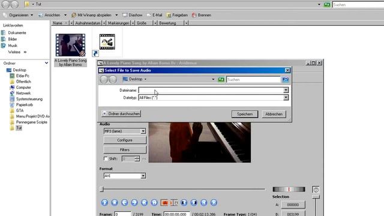Click the vertical volume slider handle
The width and height of the screenshot is (384, 216).
pos(316,197)
